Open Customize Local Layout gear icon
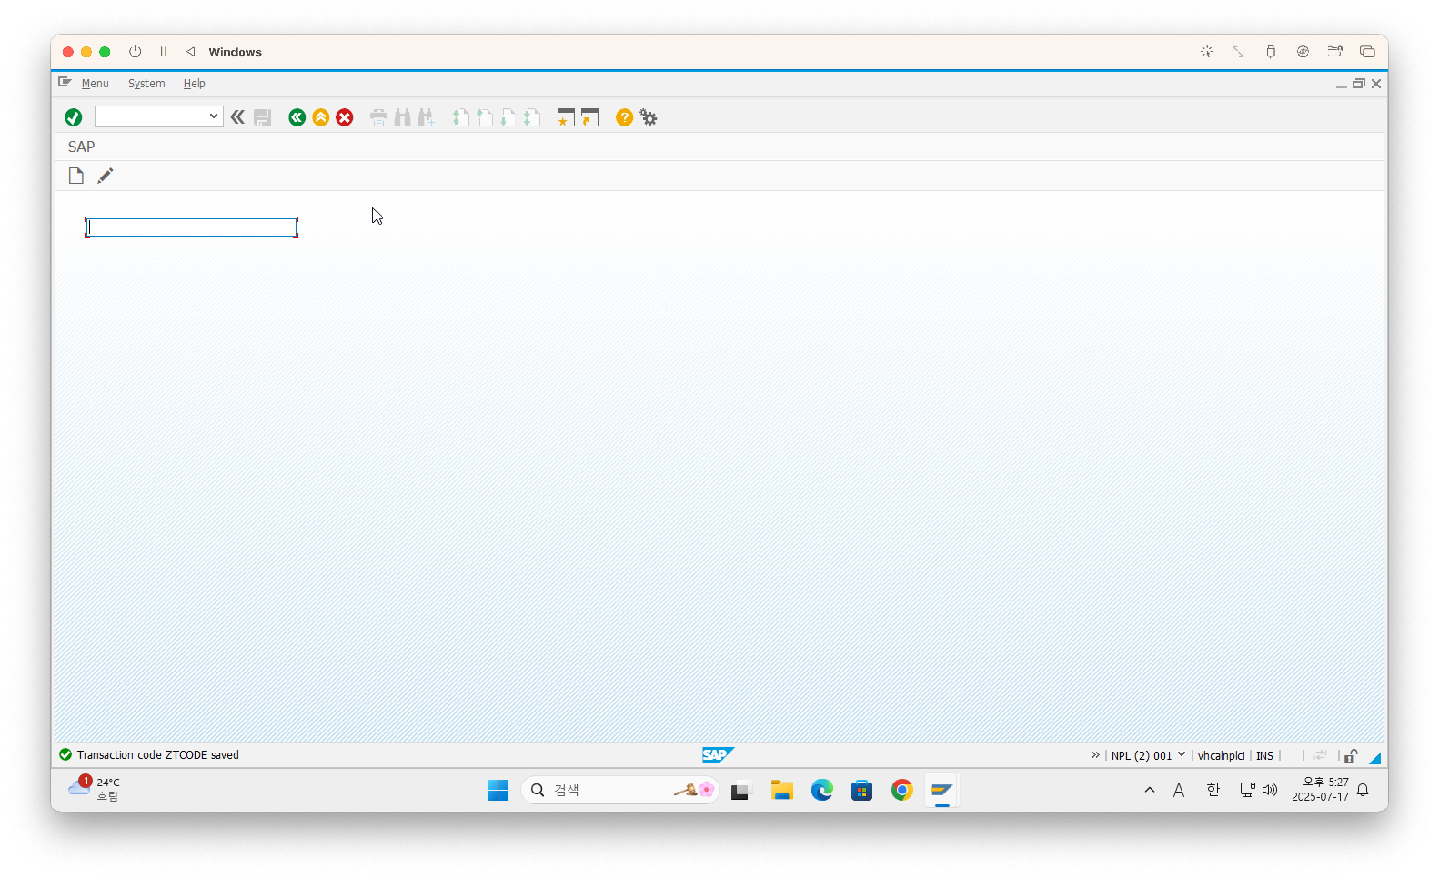The height and width of the screenshot is (879, 1439). click(x=648, y=117)
